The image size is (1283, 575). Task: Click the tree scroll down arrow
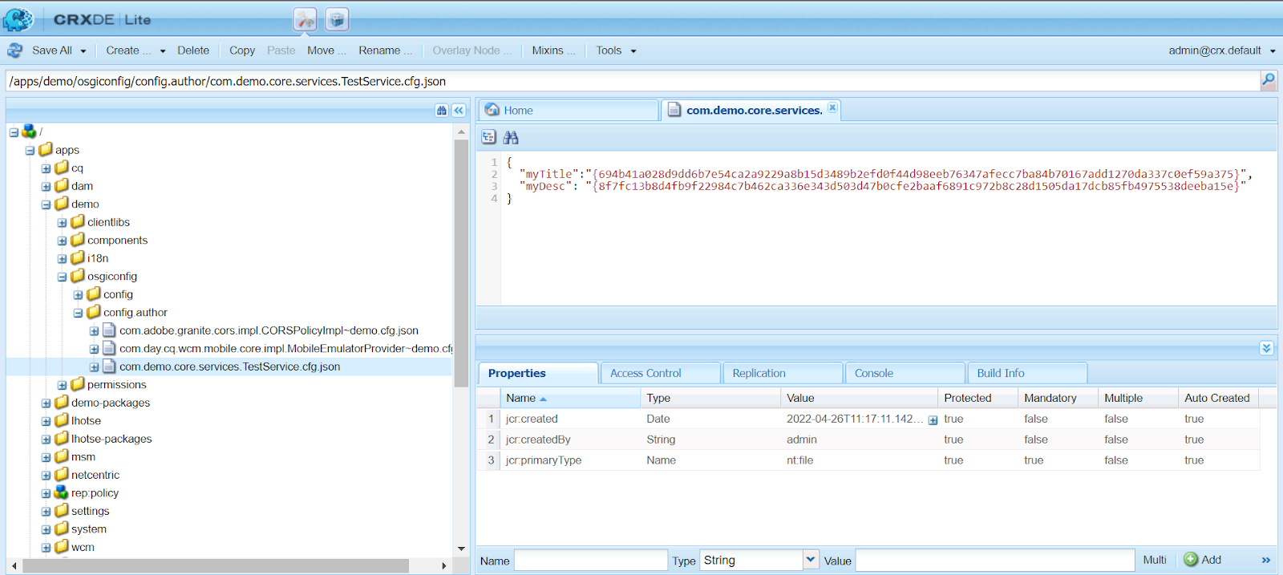tap(461, 549)
